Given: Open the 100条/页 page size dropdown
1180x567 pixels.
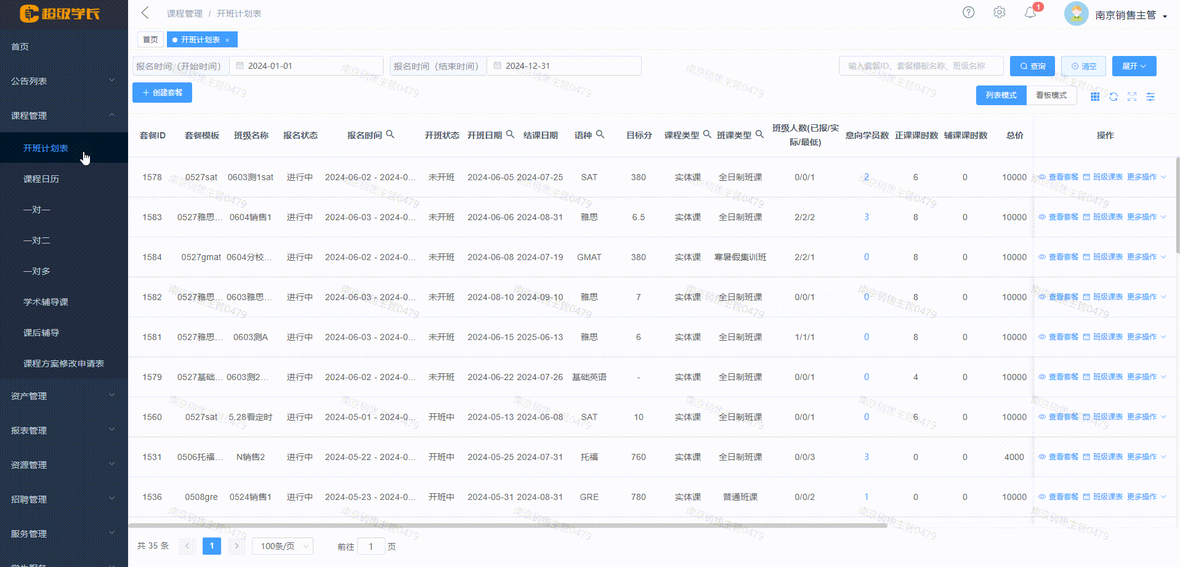Looking at the screenshot, I should (282, 545).
